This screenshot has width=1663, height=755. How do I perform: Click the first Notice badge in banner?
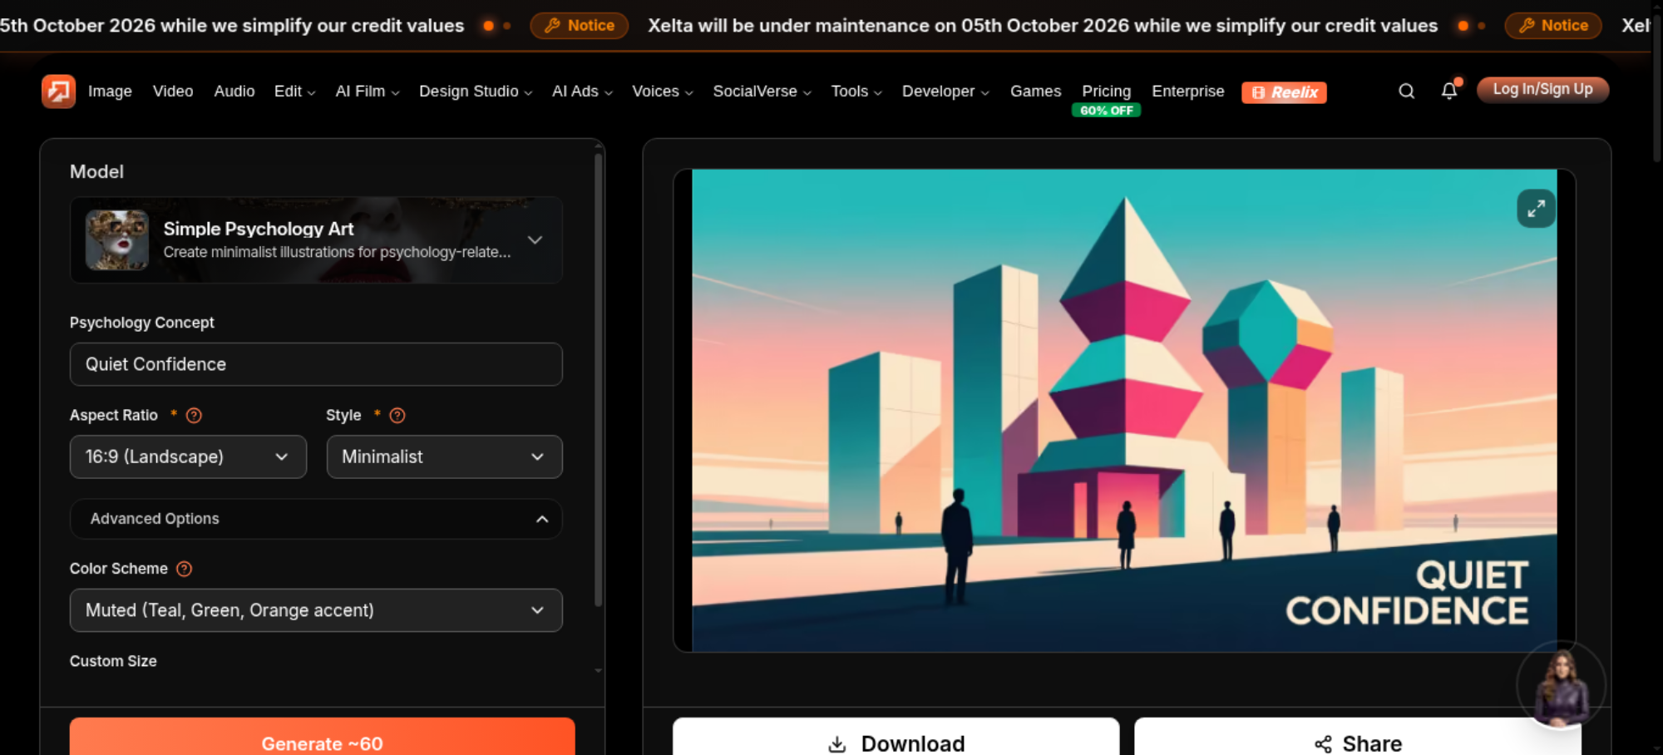[x=580, y=26]
